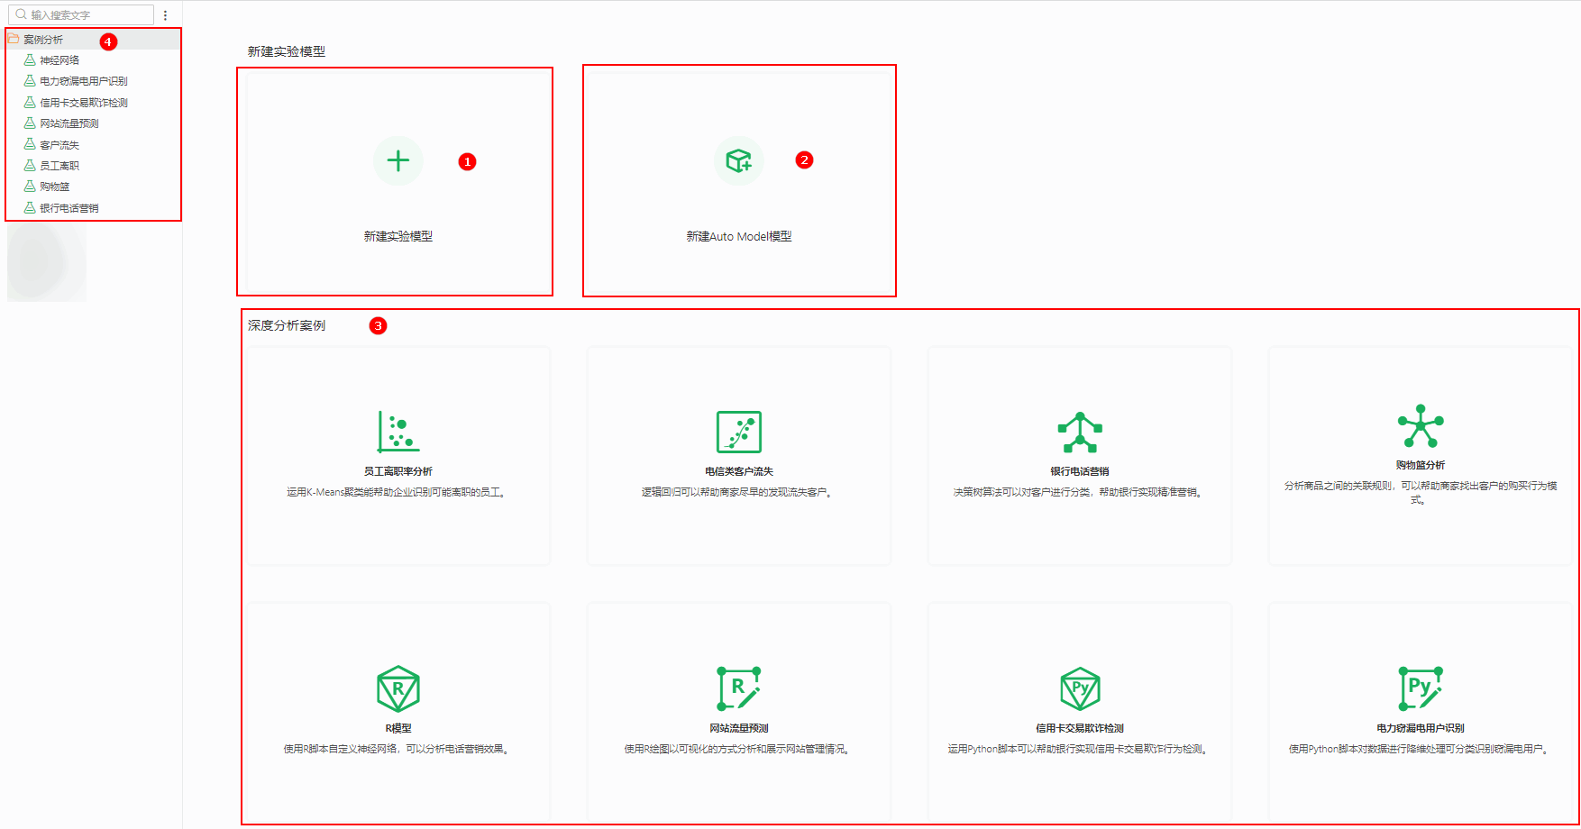Click the 深度分析案例 section heading
The image size is (1581, 829).
coord(287,325)
